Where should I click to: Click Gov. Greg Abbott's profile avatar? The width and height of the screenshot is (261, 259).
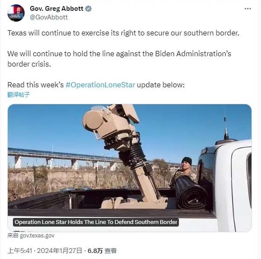(x=16, y=13)
